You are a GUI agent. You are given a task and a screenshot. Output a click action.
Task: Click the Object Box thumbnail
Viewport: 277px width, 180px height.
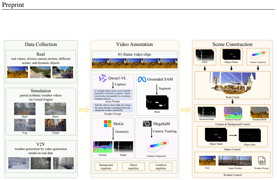tap(250, 135)
